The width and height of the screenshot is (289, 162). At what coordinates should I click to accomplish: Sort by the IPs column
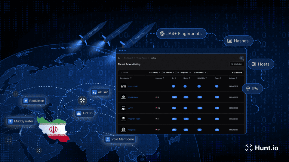[174, 78]
